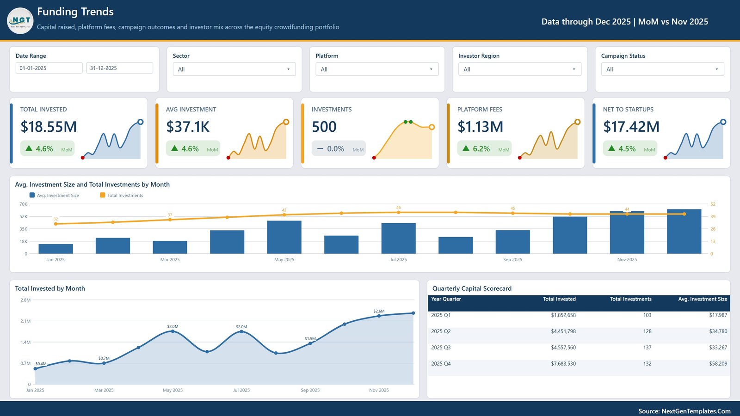
Task: Select the 2025 Q2 row label
Action: click(441, 331)
